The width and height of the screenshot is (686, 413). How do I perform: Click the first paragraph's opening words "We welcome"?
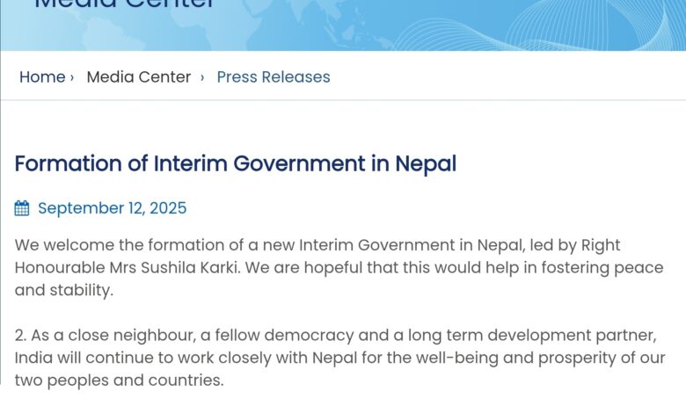tap(57, 244)
